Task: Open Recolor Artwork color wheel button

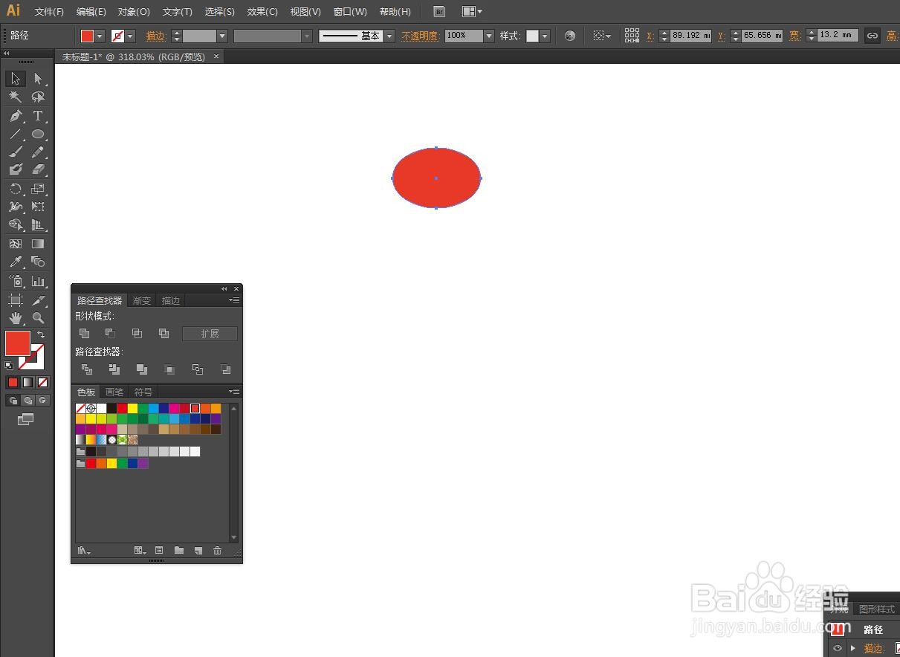Action: tap(570, 36)
